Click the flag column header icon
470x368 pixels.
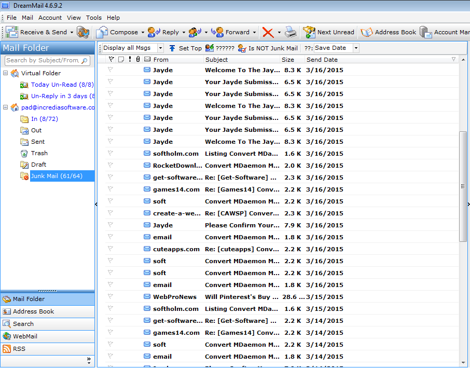point(111,59)
